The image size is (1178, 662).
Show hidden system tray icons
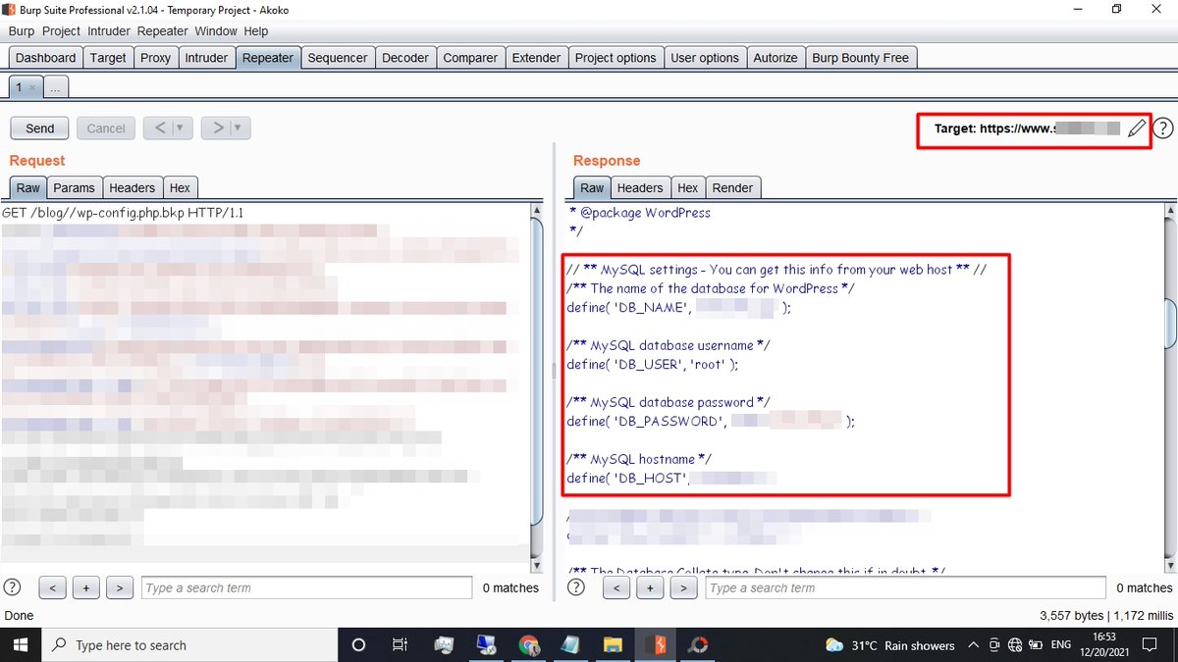(973, 645)
